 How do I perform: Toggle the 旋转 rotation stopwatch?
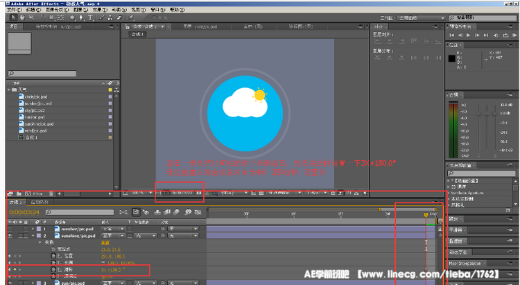point(53,270)
